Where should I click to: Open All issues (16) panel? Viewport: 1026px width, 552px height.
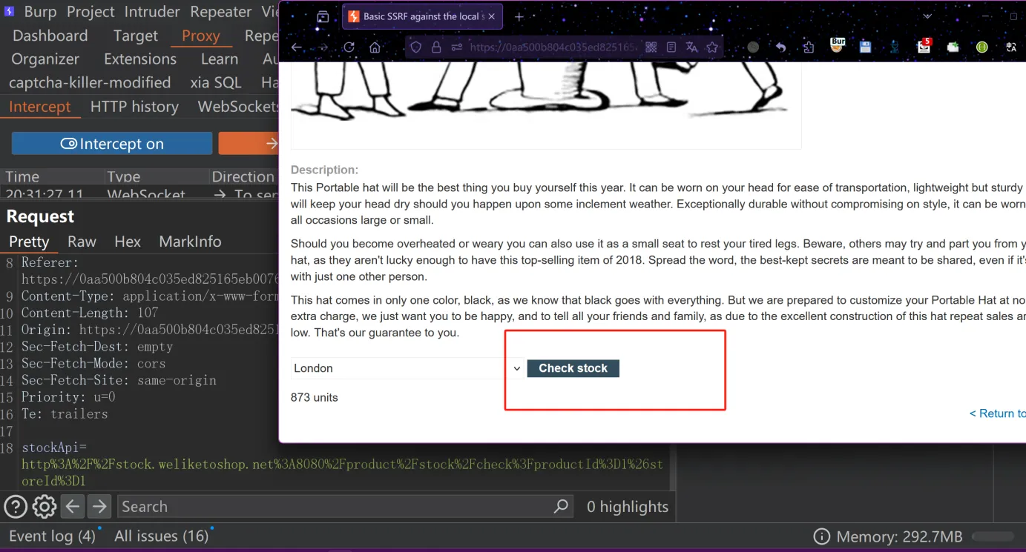pos(161,536)
